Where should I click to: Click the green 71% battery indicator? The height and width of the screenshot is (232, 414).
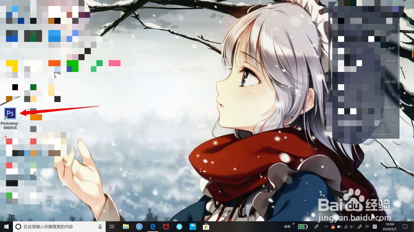point(303,227)
